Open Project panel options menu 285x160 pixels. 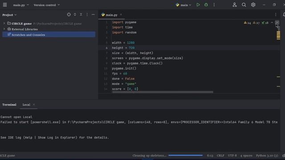(87, 15)
